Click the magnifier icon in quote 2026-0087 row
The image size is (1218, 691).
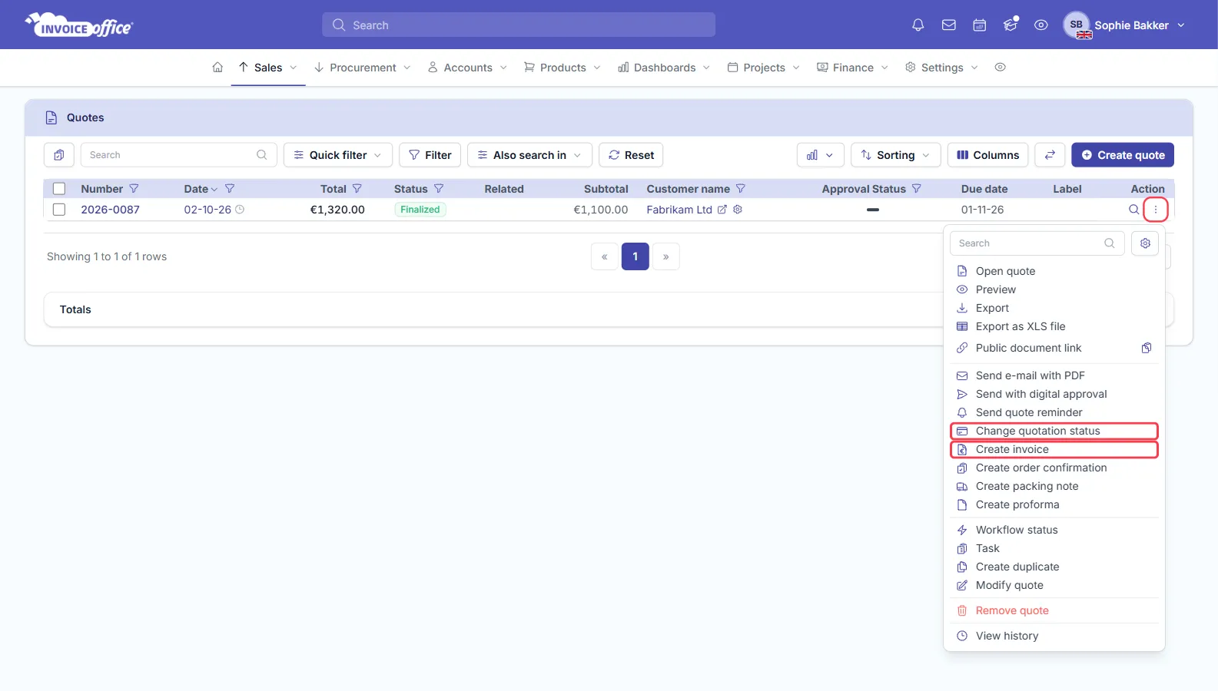coord(1133,210)
